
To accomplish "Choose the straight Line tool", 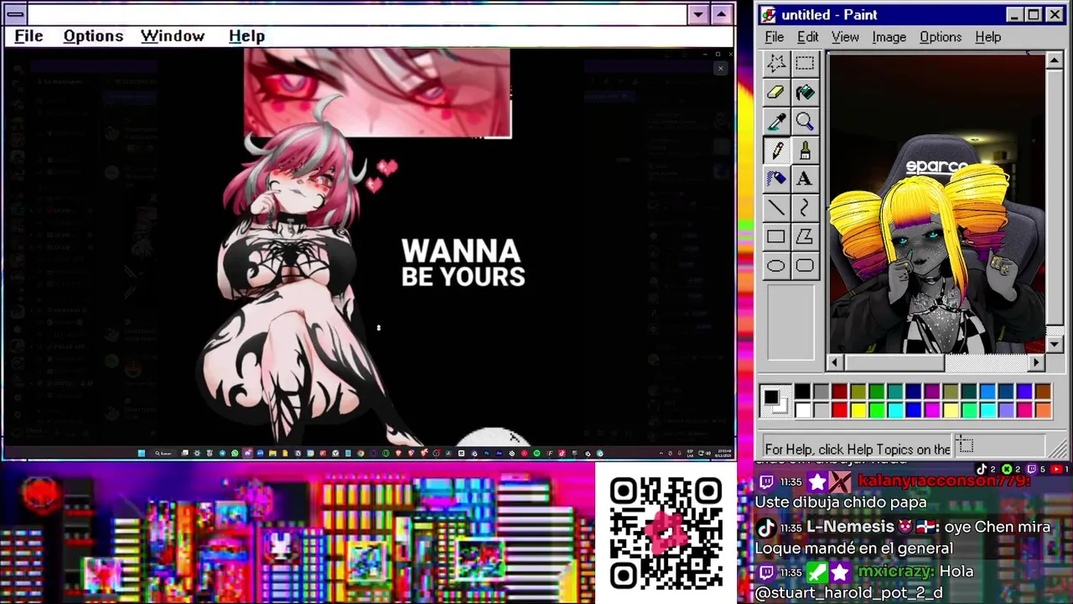I will (x=776, y=208).
